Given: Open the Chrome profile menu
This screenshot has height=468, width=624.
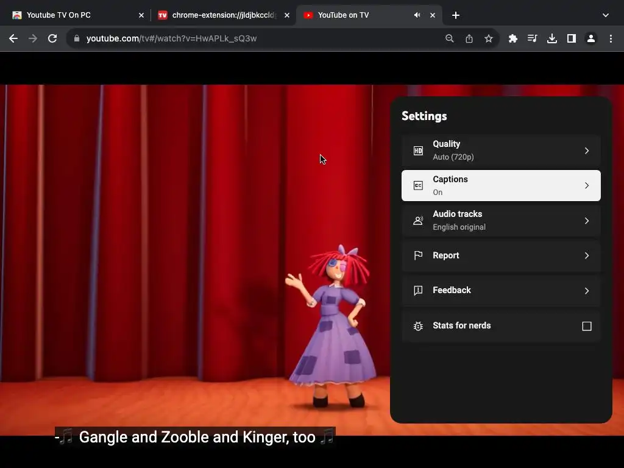Looking at the screenshot, I should tap(591, 38).
